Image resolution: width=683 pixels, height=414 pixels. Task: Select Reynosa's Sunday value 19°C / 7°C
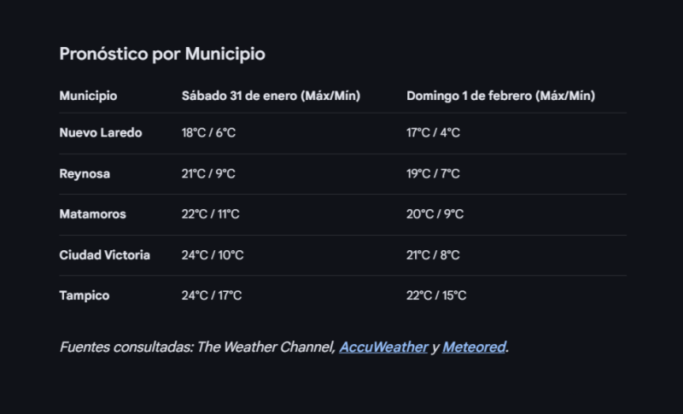tap(433, 174)
